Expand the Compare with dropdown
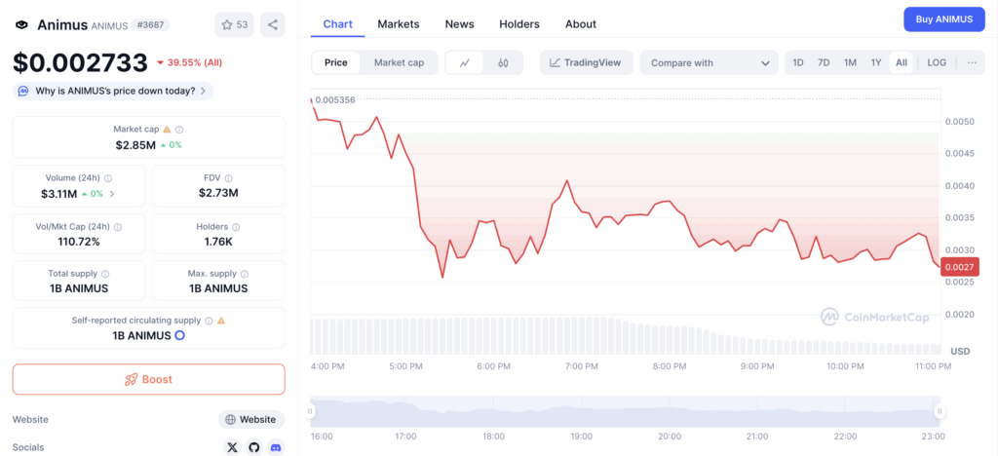This screenshot has height=456, width=998. point(709,62)
